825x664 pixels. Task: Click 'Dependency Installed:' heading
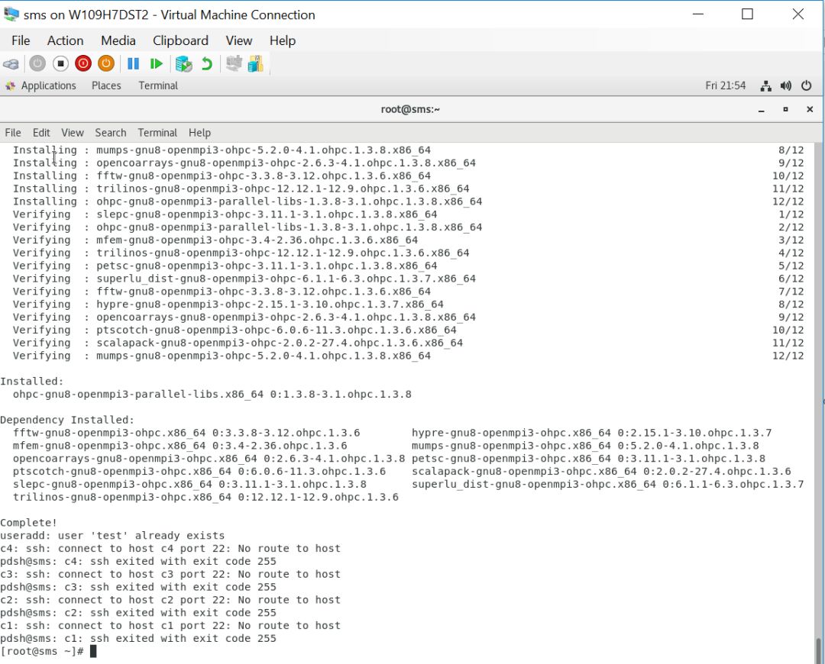[x=67, y=420]
